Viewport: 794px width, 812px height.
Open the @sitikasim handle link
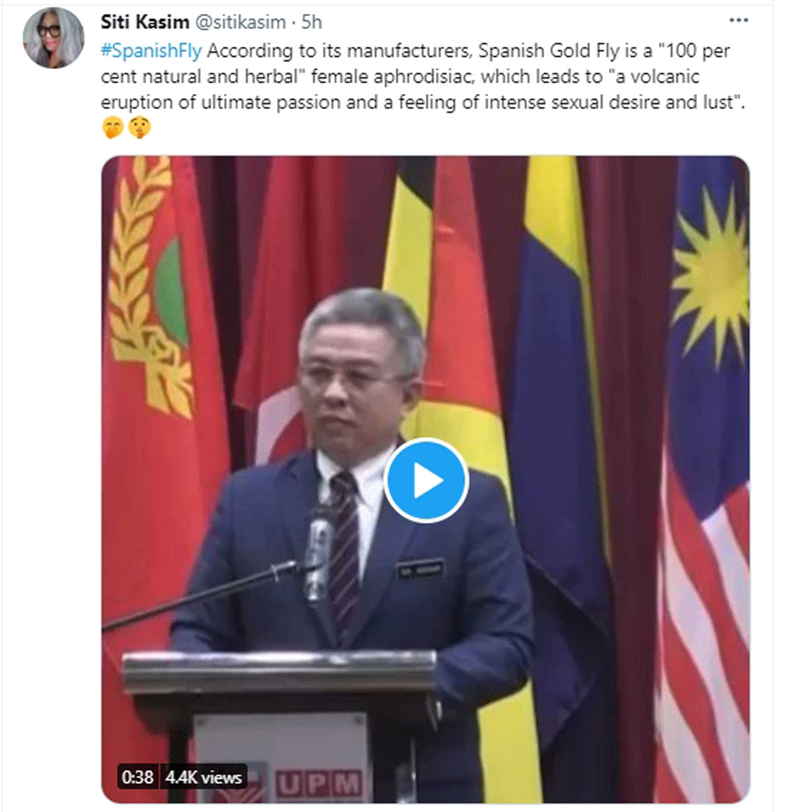(240, 22)
